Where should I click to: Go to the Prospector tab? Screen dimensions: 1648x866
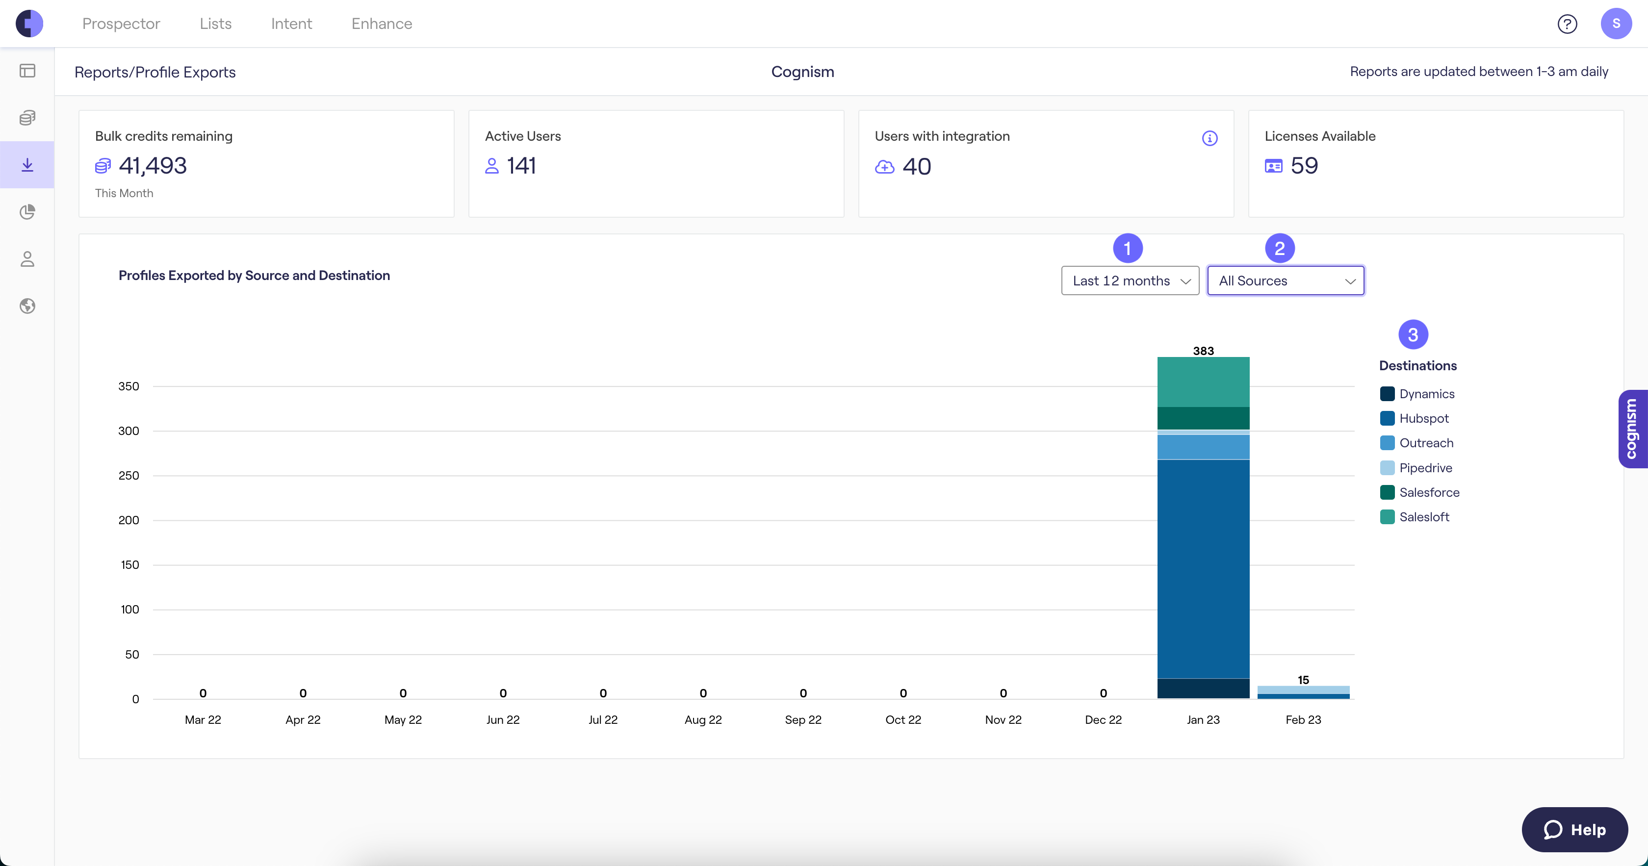click(x=121, y=24)
